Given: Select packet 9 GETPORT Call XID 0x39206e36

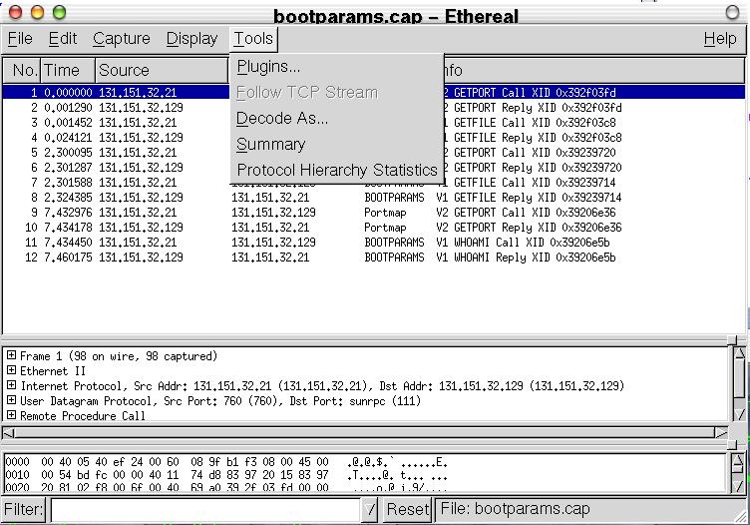Looking at the screenshot, I should click(373, 212).
